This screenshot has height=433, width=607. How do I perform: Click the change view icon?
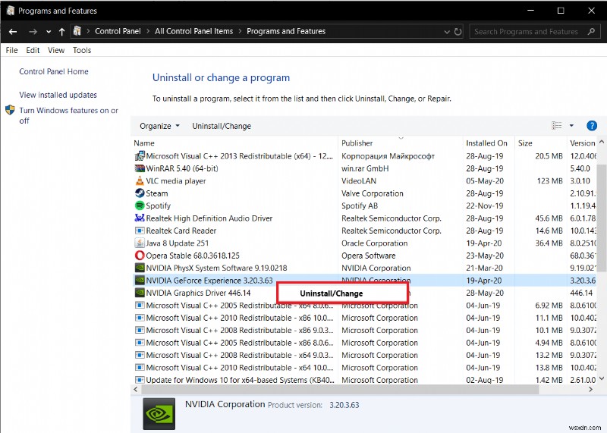(x=557, y=126)
